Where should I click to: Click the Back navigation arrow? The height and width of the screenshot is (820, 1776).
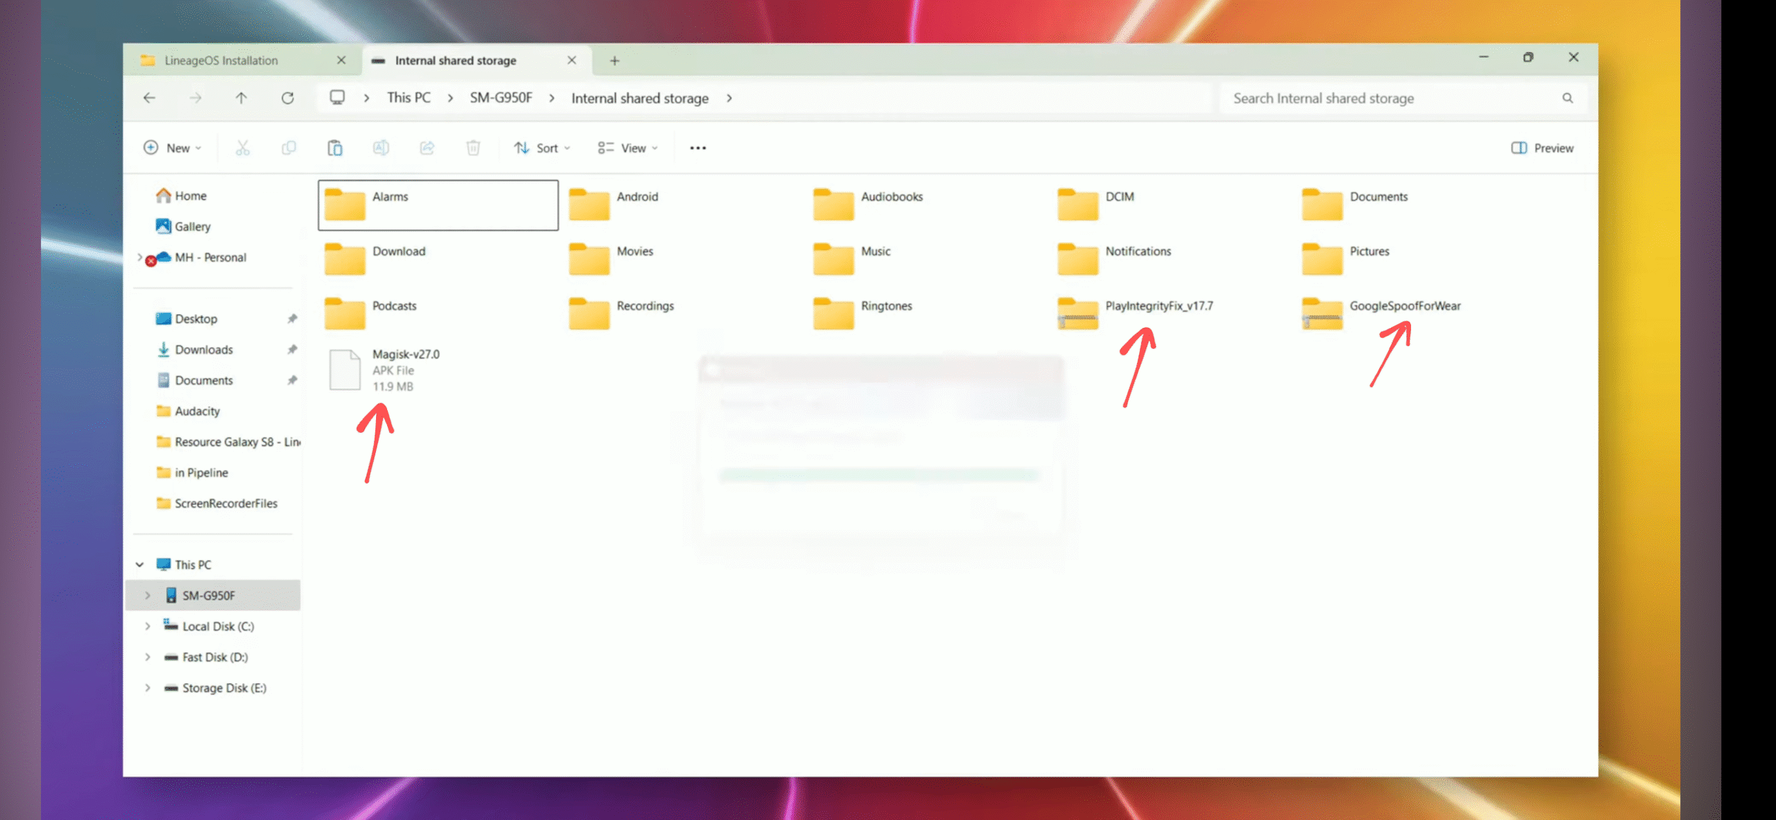coord(149,98)
